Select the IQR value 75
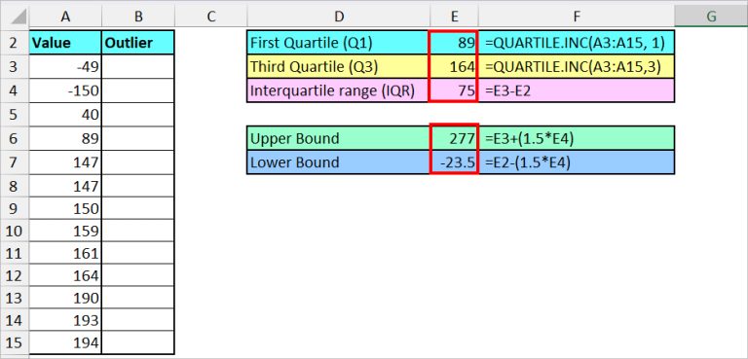This screenshot has height=359, width=748. pos(454,90)
